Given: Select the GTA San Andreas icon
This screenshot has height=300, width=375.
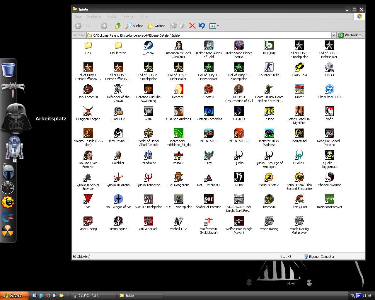Looking at the screenshot, I should click(x=178, y=111).
